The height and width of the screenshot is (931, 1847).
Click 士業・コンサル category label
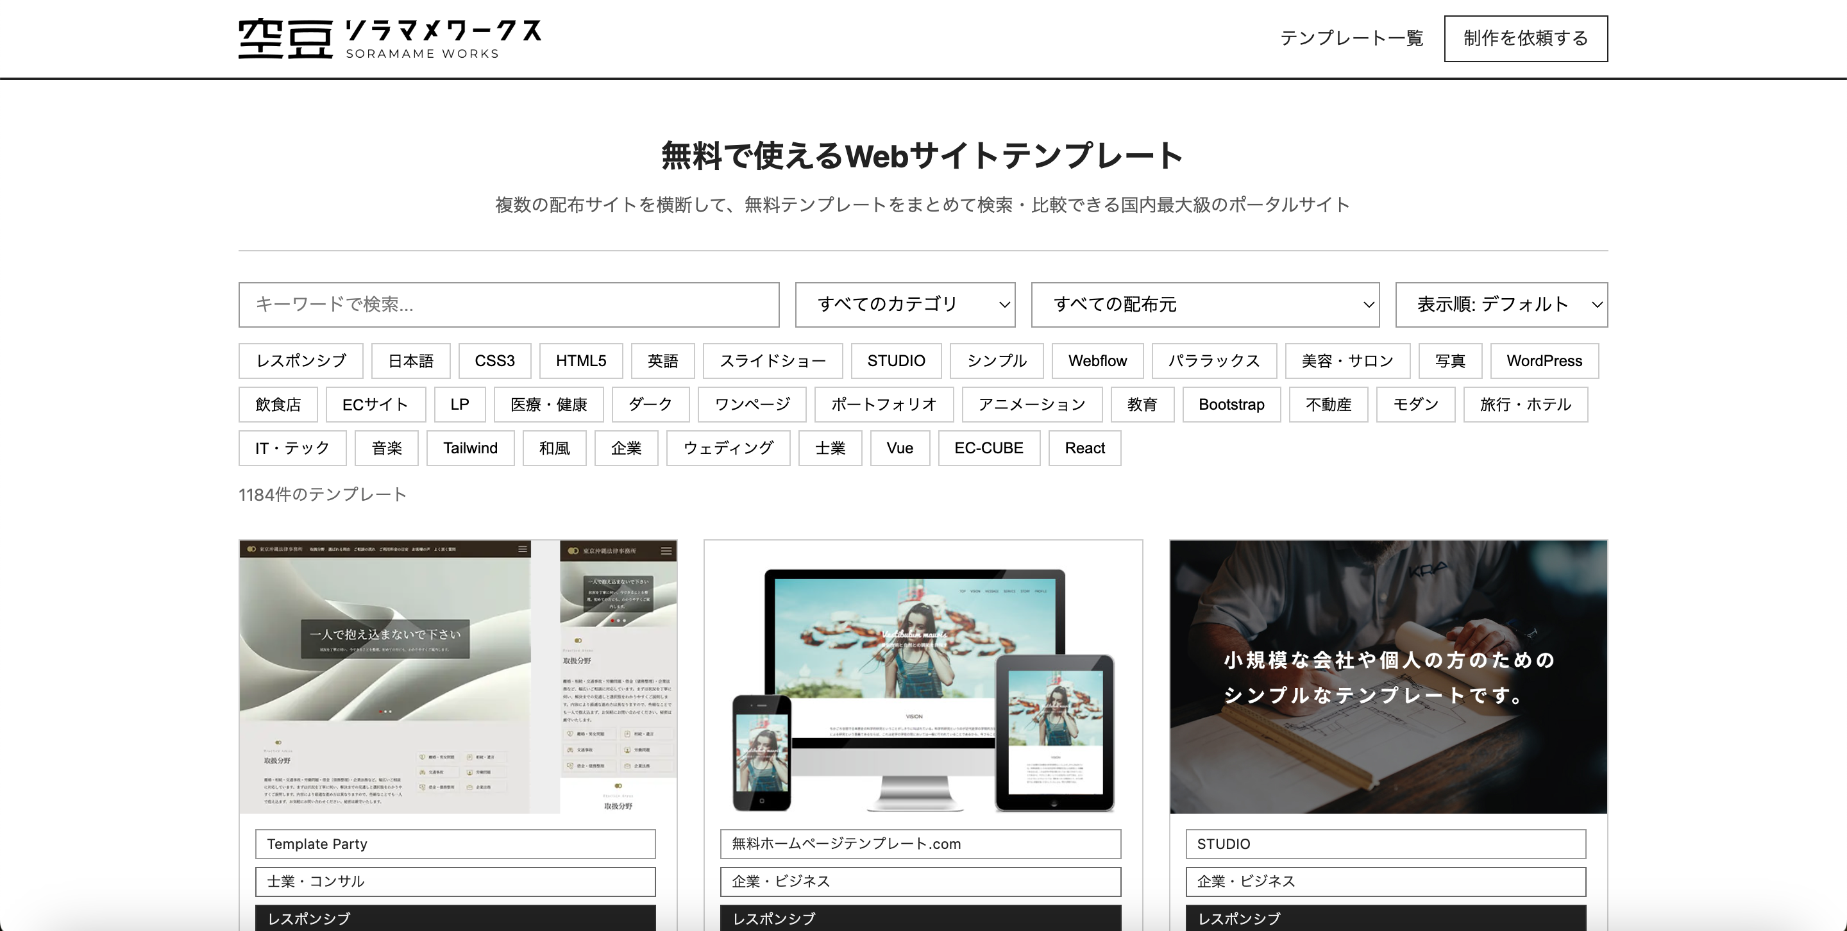(x=455, y=881)
